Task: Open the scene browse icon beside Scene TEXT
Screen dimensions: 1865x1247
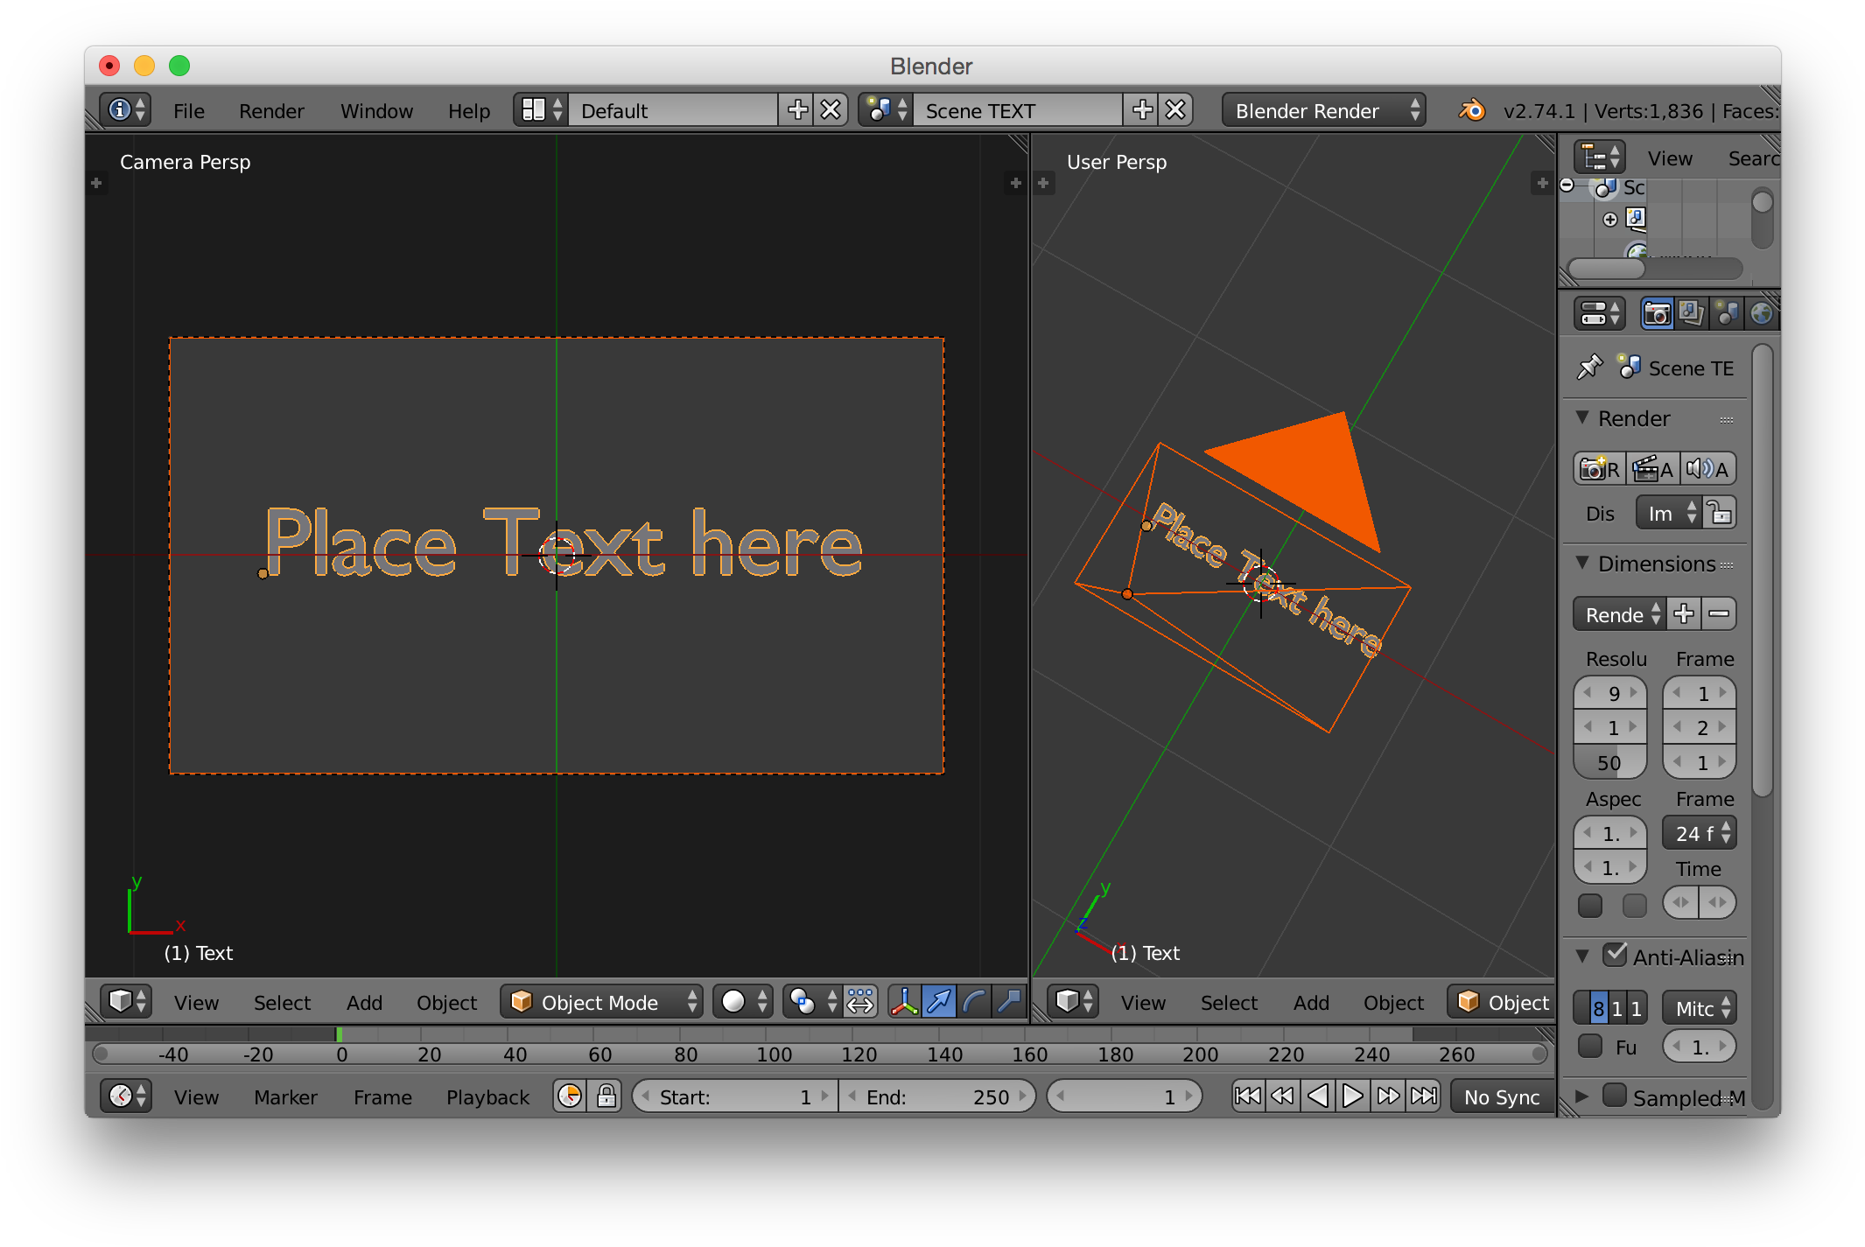Action: (x=887, y=110)
